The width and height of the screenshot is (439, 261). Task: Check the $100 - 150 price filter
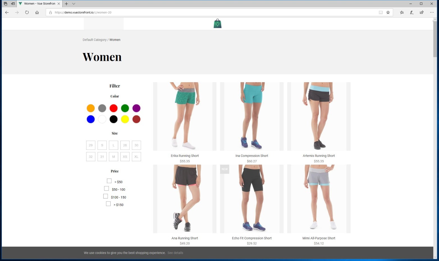click(x=106, y=196)
